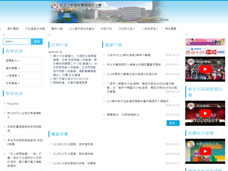Open playlist icon on the 2023 video

point(219,62)
